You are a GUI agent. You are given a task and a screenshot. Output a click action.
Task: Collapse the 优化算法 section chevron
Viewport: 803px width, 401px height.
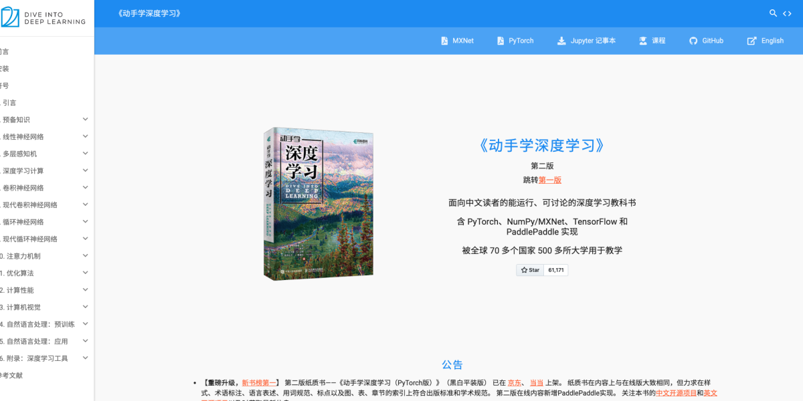coord(85,272)
